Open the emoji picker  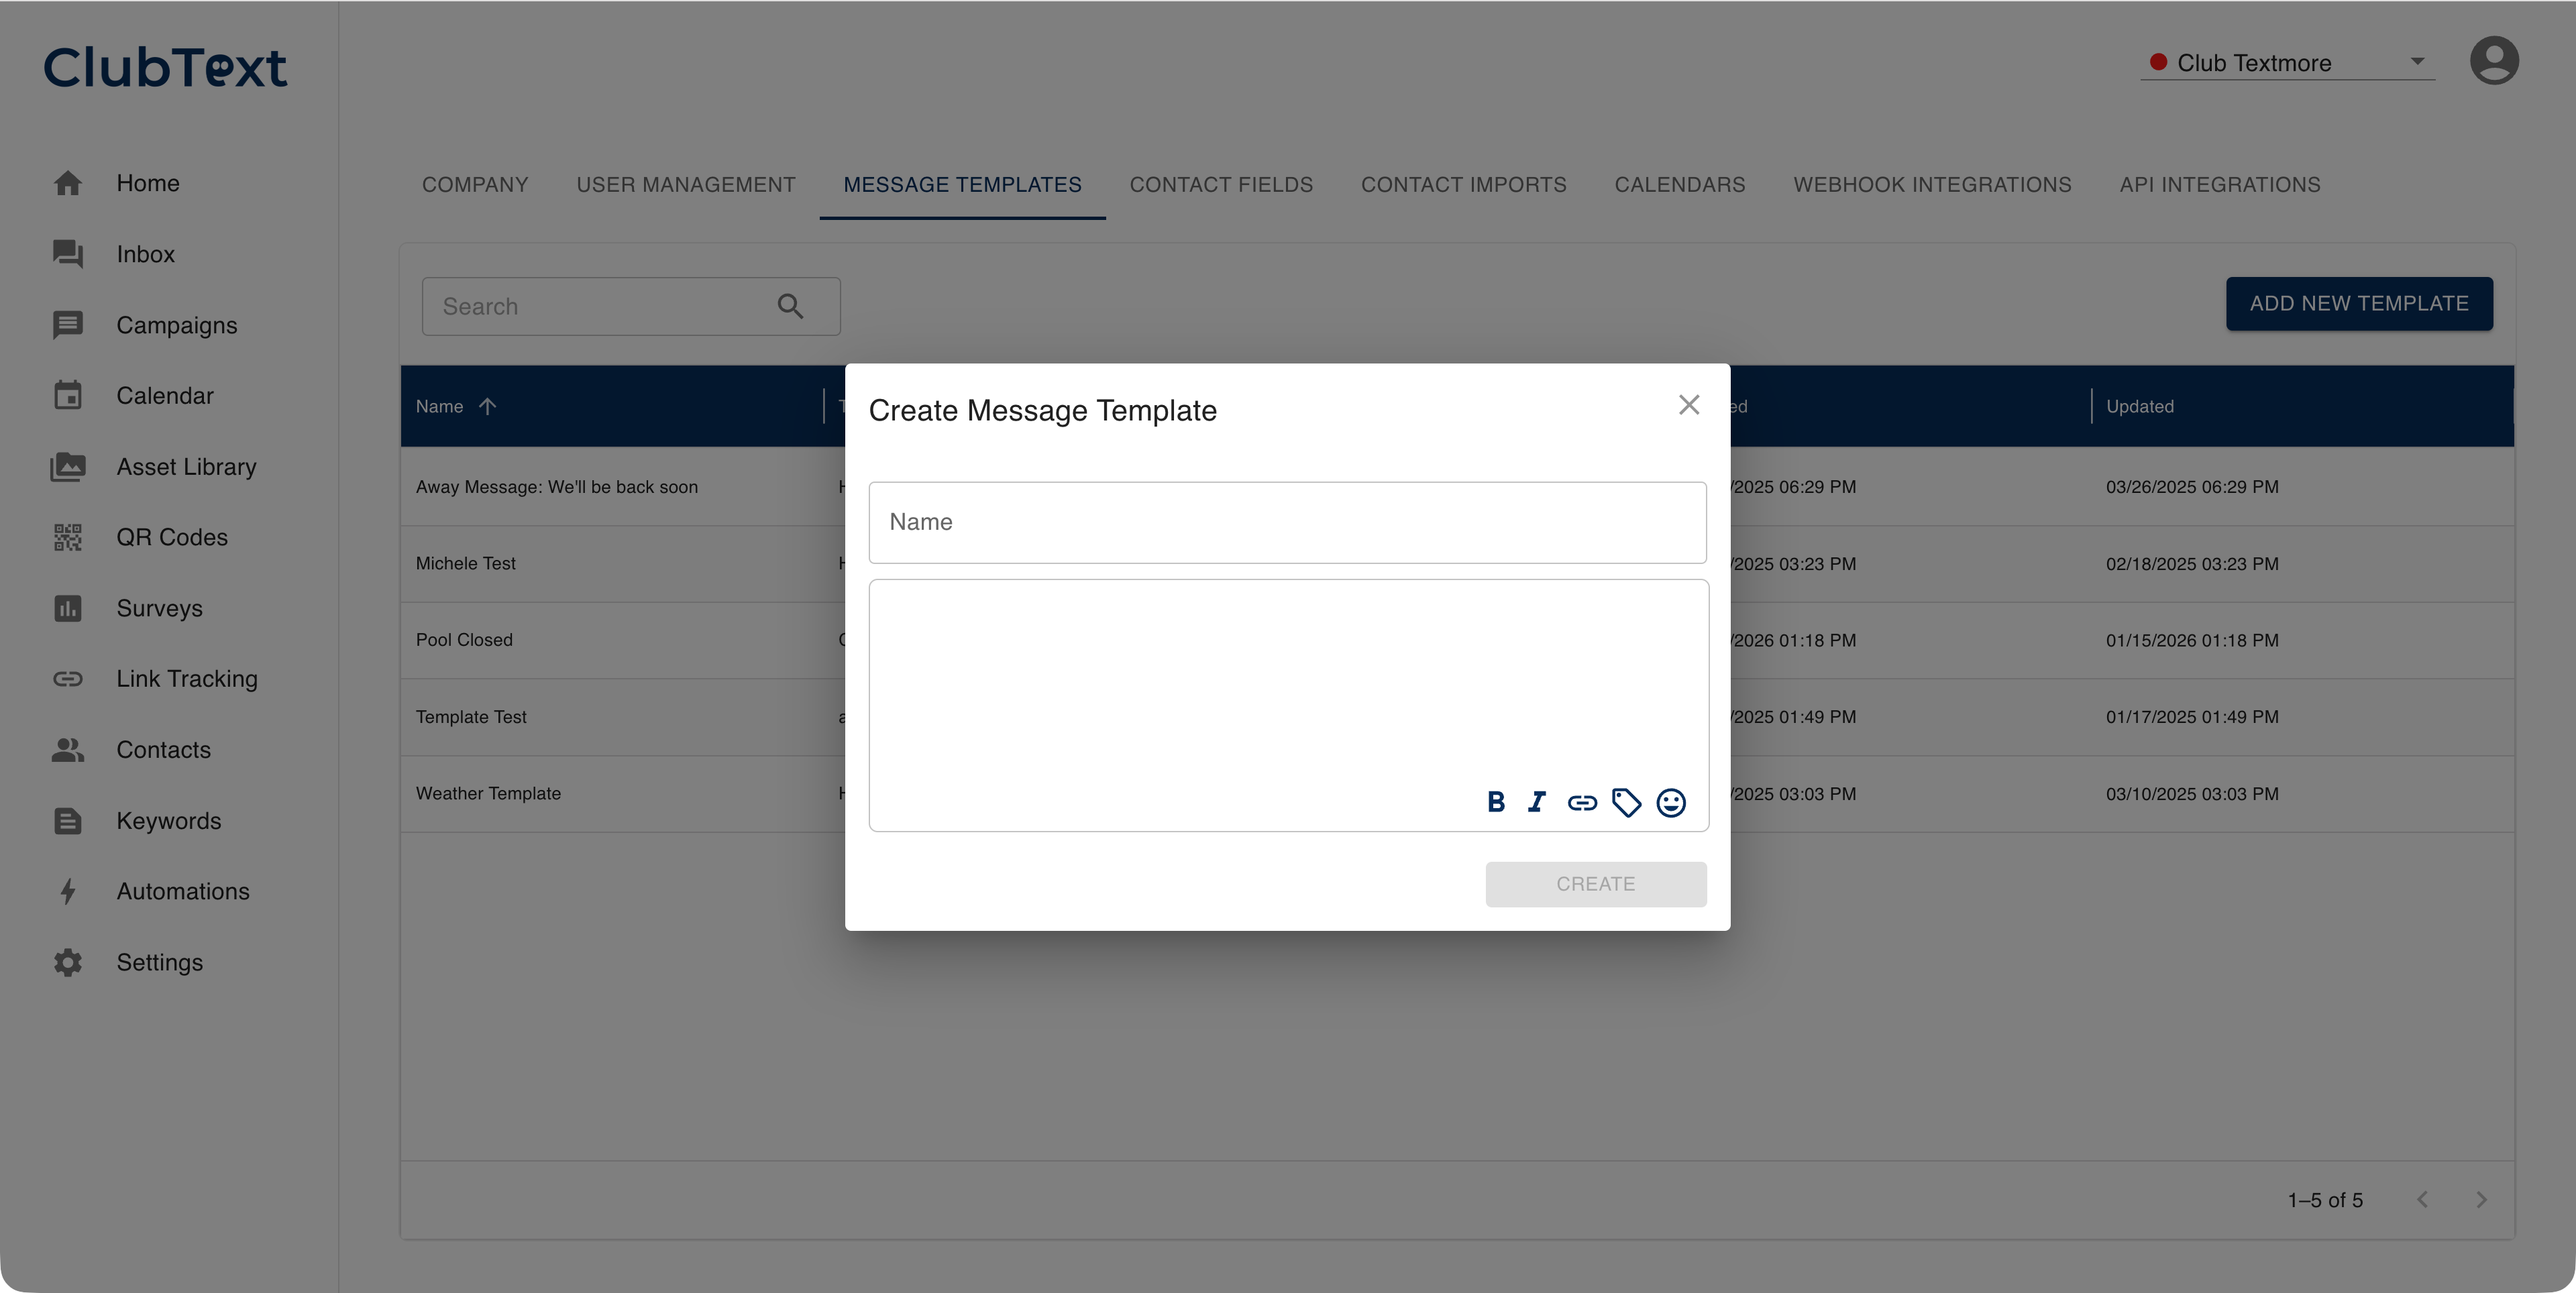tap(1671, 802)
